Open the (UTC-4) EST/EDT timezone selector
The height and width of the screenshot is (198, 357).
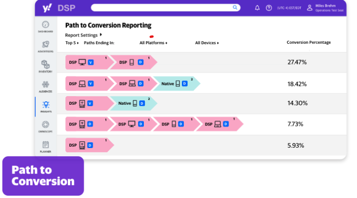(x=289, y=8)
